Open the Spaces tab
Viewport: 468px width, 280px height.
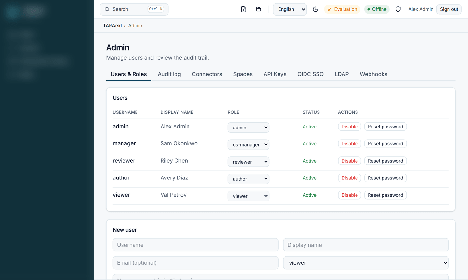tap(243, 74)
